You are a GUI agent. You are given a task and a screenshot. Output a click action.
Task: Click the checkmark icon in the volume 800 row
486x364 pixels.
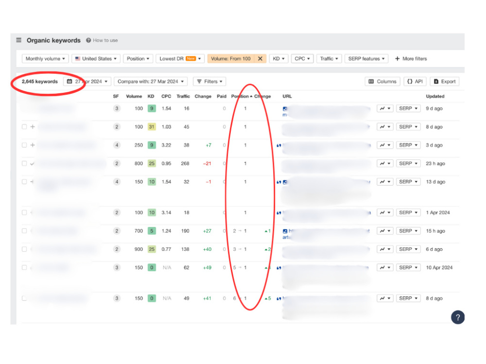point(32,164)
